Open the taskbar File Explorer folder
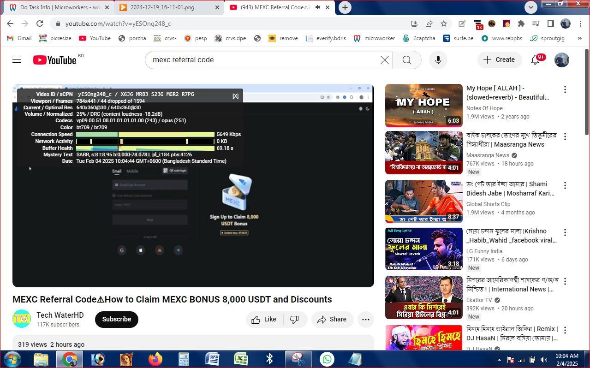 coord(41,359)
